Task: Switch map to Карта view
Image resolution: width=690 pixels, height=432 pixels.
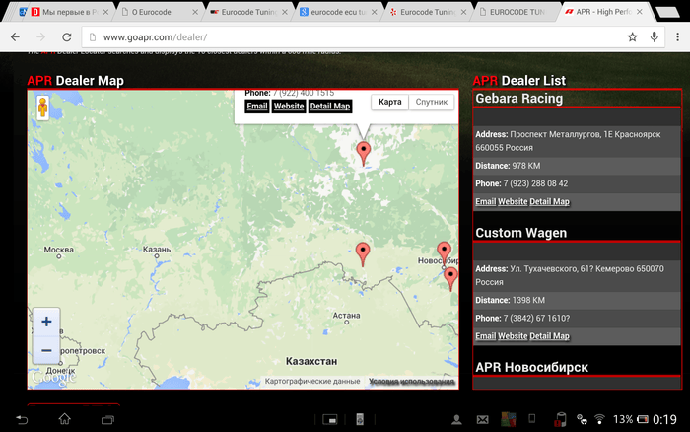Action: pyautogui.click(x=390, y=102)
